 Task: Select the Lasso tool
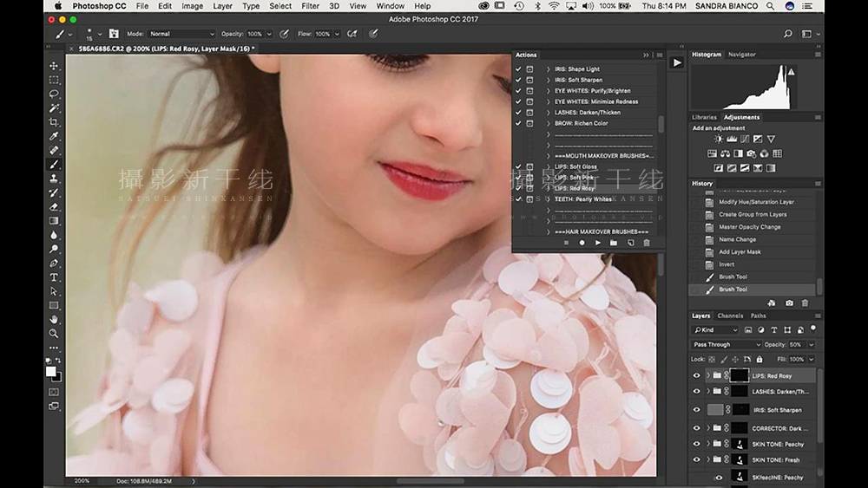point(54,94)
